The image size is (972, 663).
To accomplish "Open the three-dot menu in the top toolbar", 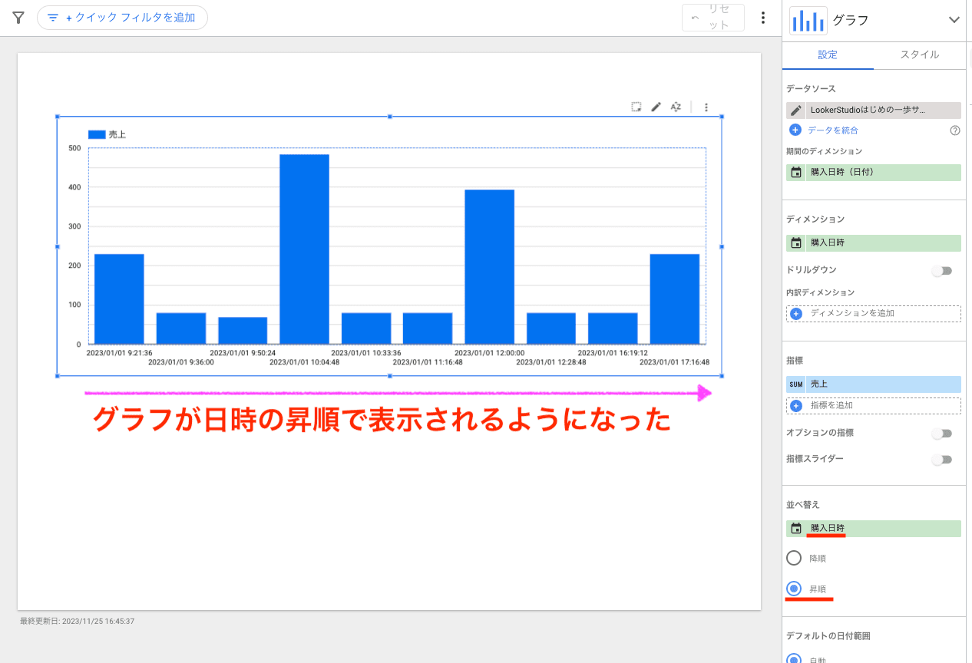I will pos(763,17).
